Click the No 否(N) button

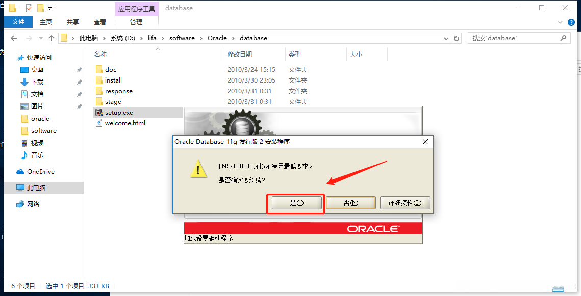click(350, 203)
